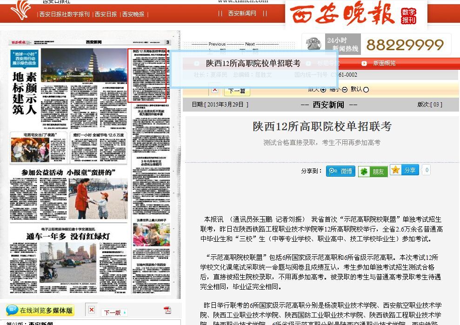The height and width of the screenshot is (325, 460).
Task: Open 西安日报社数字报刊 in the top navigation
Action: click(x=64, y=14)
